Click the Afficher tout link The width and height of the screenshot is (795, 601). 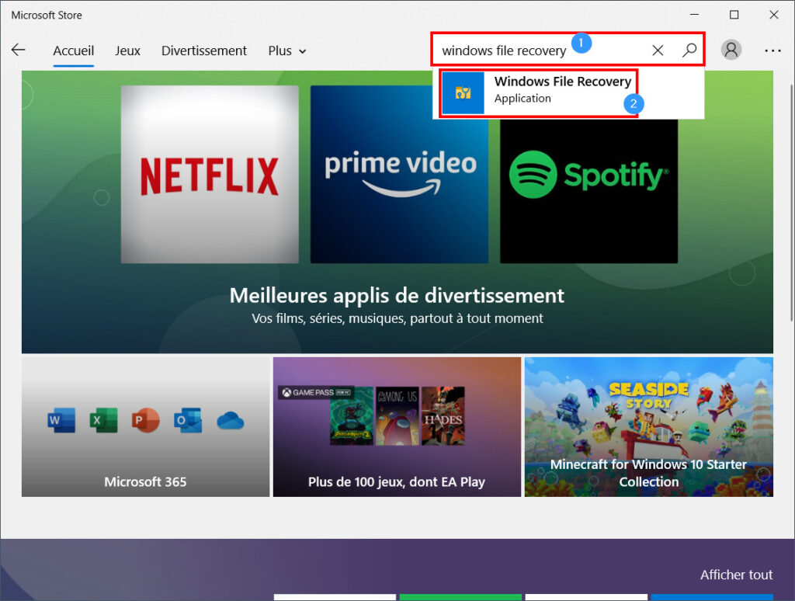pos(736,575)
